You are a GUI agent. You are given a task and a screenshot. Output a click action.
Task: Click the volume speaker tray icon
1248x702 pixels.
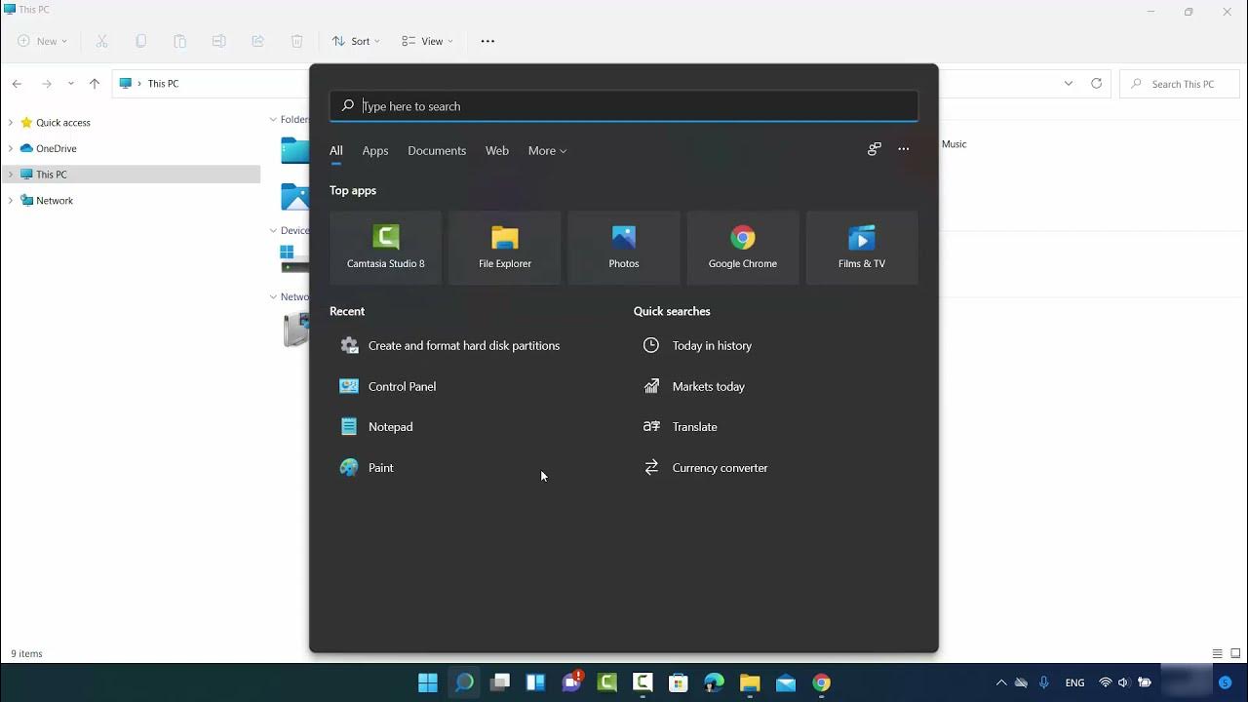[1123, 682]
